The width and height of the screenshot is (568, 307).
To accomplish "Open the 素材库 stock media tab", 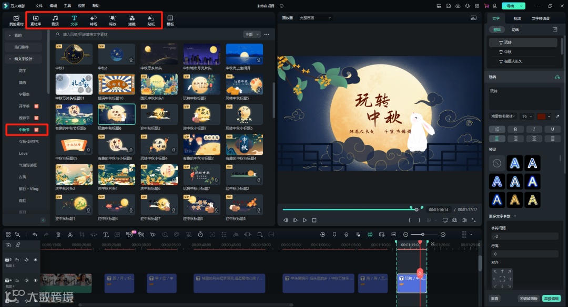I will pos(36,20).
